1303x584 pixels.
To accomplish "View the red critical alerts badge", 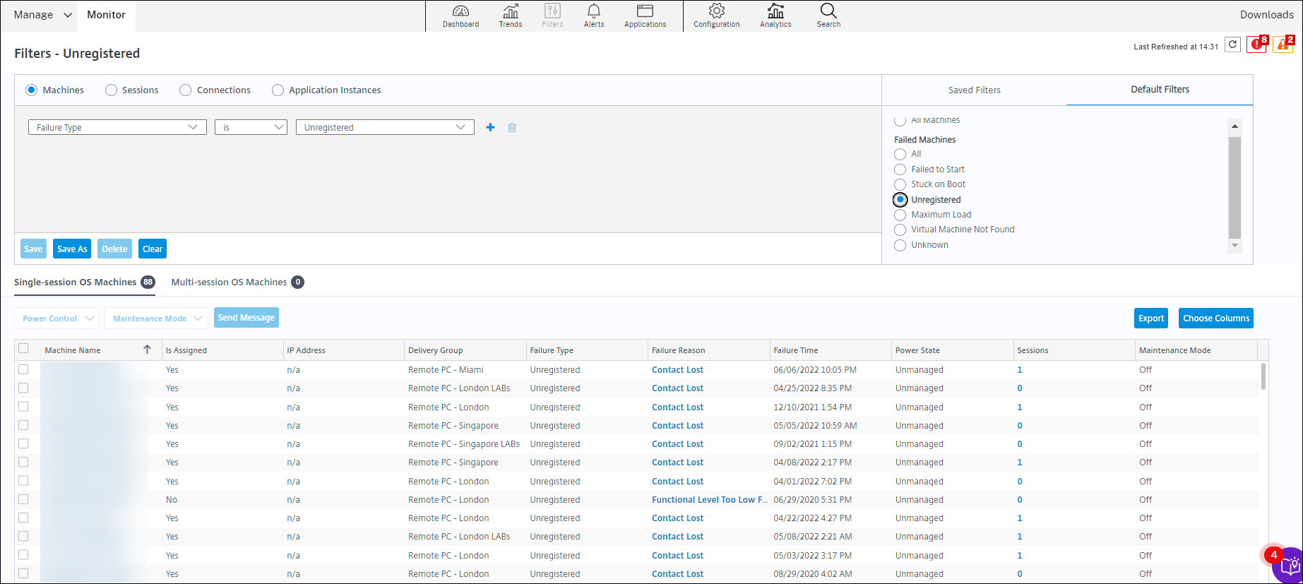I will pos(1257,44).
